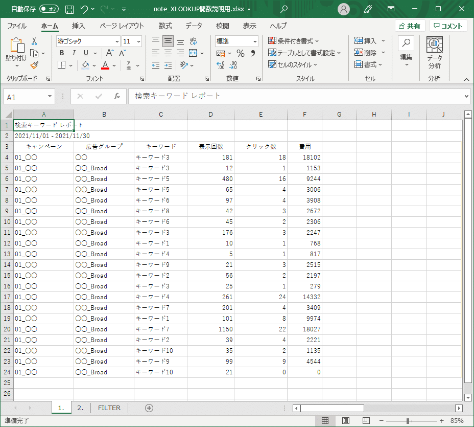Toggle middle vertical alignment
This screenshot has width=474, height=427.
(168, 41)
